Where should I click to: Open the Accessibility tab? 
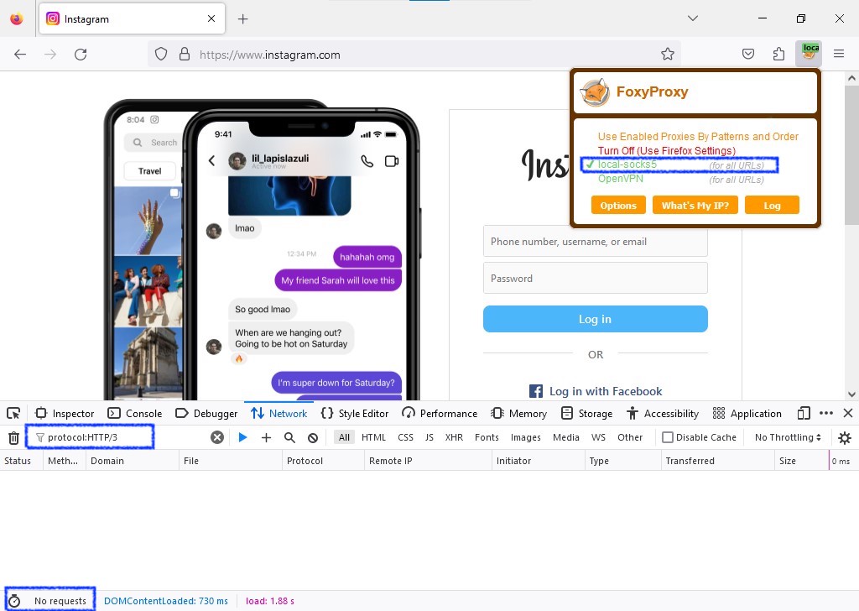click(x=663, y=413)
